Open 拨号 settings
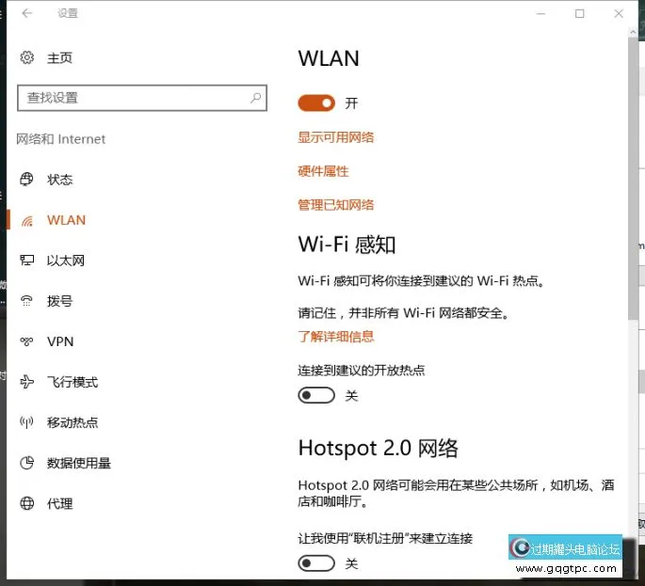 59,301
